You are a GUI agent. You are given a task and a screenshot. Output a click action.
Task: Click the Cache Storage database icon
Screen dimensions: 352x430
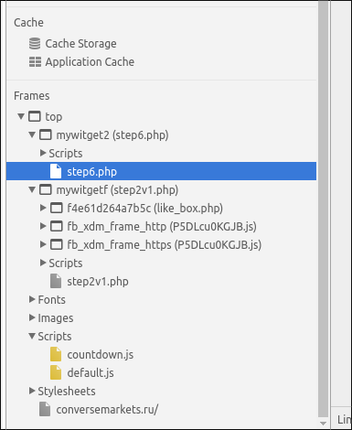point(35,44)
